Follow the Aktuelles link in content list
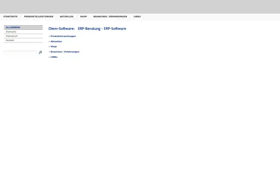Image resolution: width=280 pixels, height=175 pixels. [x=56, y=42]
